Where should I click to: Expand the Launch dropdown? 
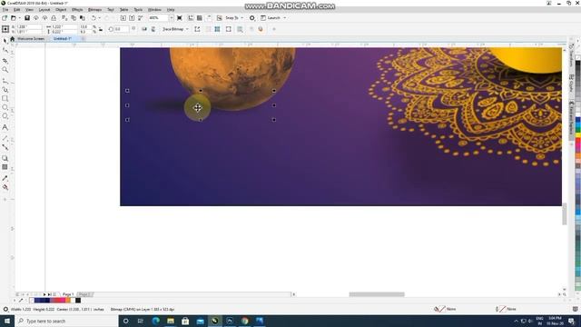pos(284,18)
